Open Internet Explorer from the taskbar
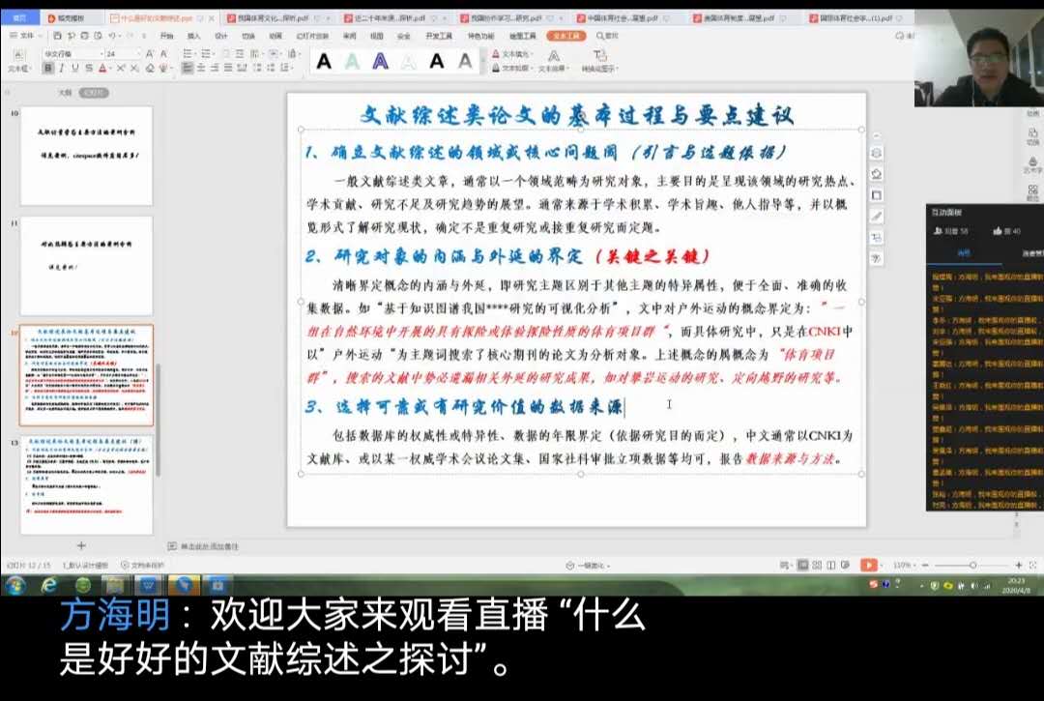 (x=49, y=585)
